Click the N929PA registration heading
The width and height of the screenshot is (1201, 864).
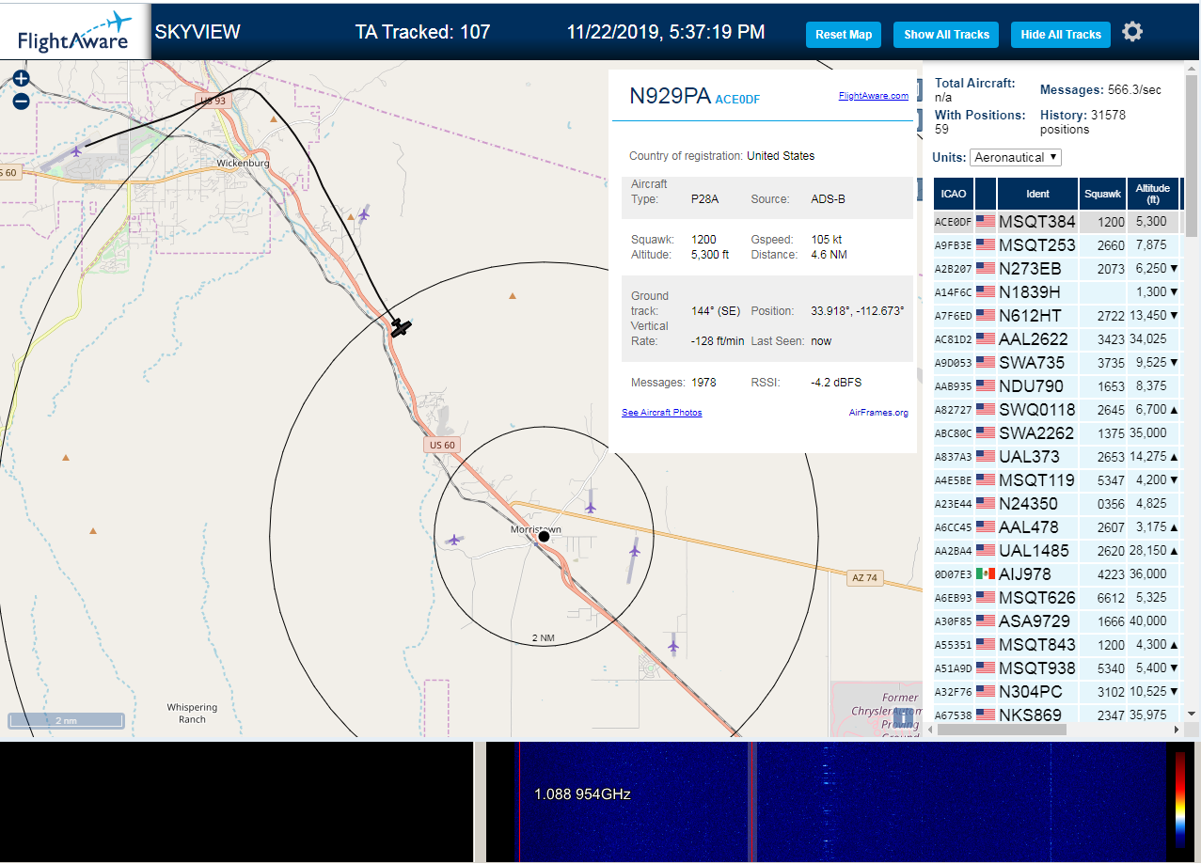[670, 97]
